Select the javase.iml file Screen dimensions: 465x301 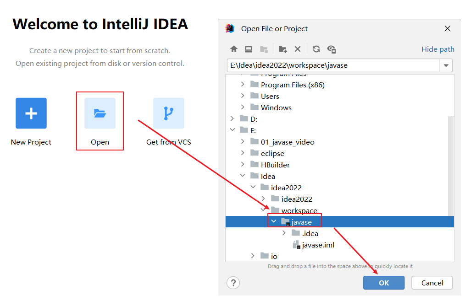pos(318,245)
